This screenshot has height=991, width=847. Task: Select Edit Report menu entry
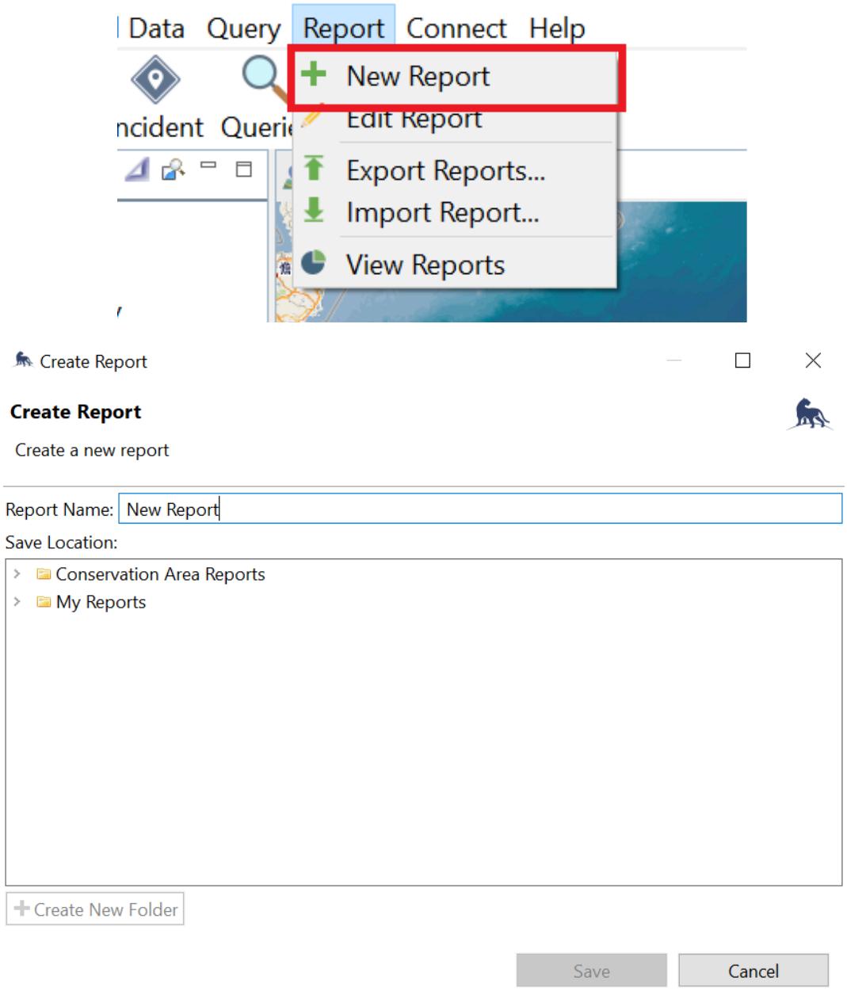pos(456,120)
